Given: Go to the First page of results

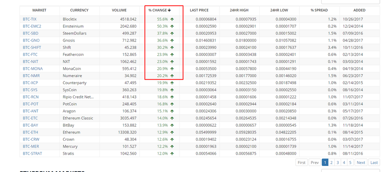Looking at the screenshot, I should tap(302, 163).
